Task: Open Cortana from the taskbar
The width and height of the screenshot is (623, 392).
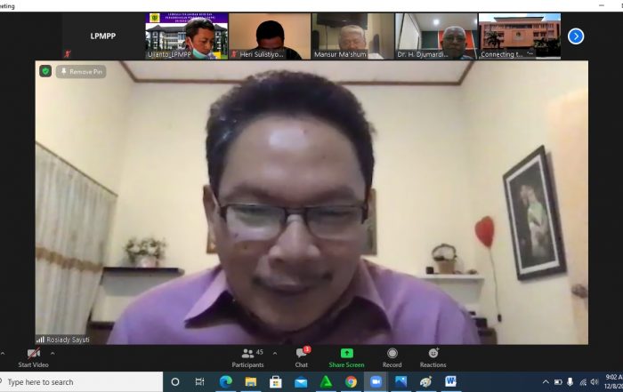Action: pyautogui.click(x=175, y=382)
